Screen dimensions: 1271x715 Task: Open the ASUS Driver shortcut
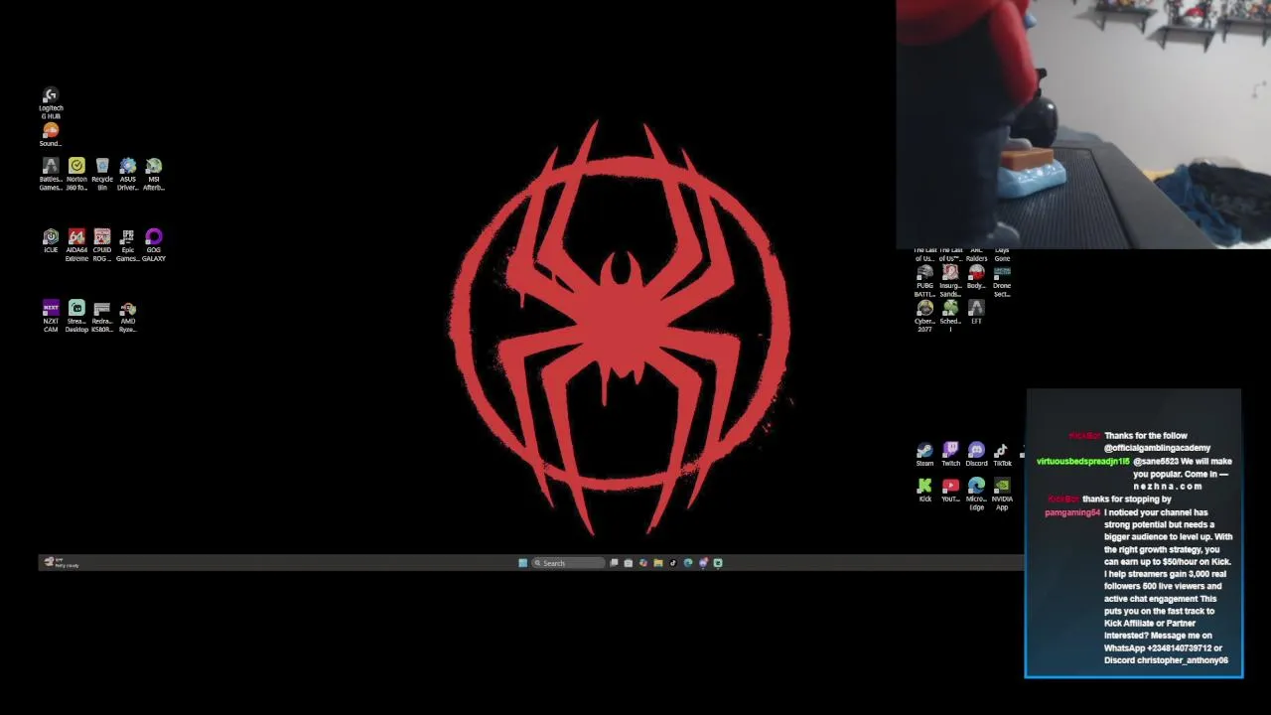(x=128, y=174)
